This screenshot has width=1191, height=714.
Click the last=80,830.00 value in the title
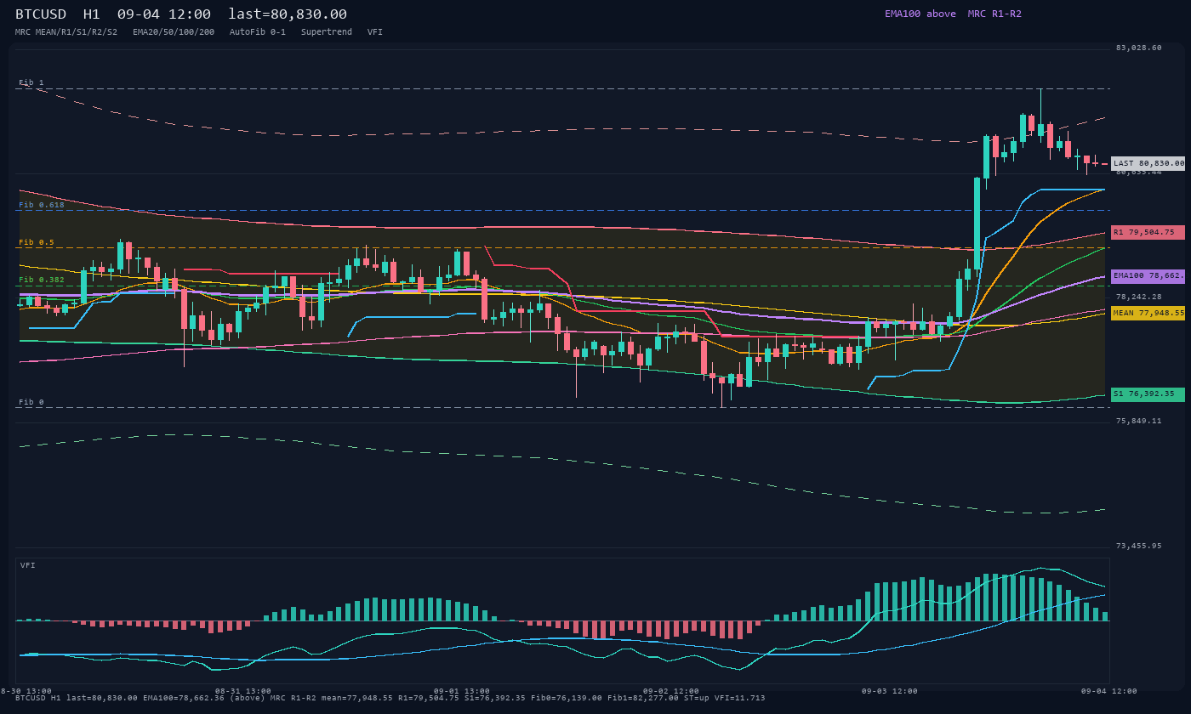[288, 14]
